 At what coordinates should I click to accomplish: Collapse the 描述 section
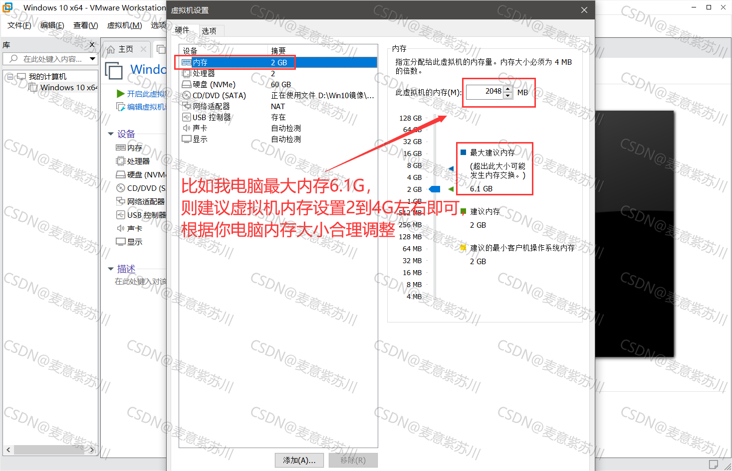click(x=111, y=269)
